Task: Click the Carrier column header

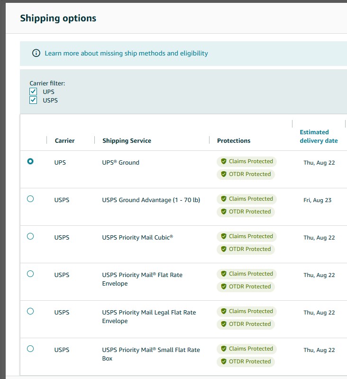Action: 64,141
